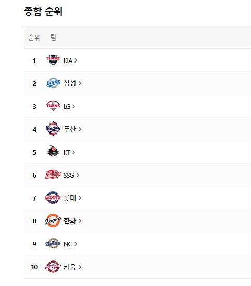Viewport: 251px width, 286px height.
Task: Click the KIA Tigers team logo
Action: pyautogui.click(x=53, y=60)
